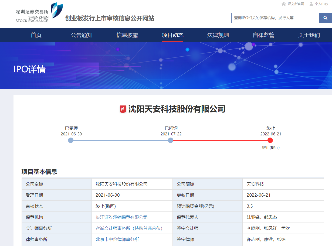Click the 公司简称 label cell
This screenshot has width=332, height=246.
click(x=208, y=184)
